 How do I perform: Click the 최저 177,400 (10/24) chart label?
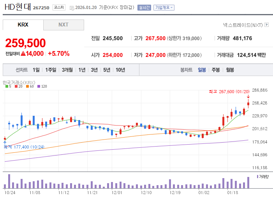tap(24, 147)
